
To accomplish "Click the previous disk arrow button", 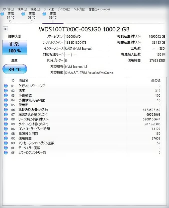I will [5, 29].
